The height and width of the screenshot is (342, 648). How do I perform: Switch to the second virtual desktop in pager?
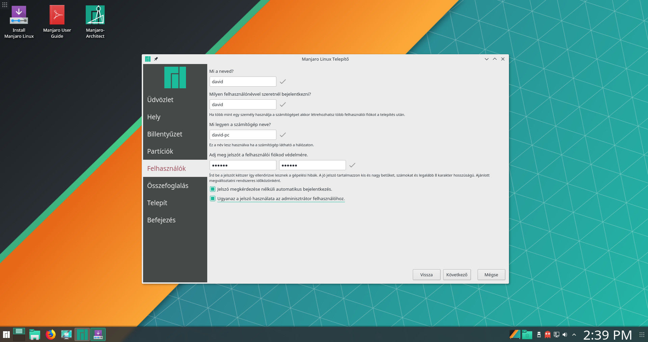[x=19, y=338]
